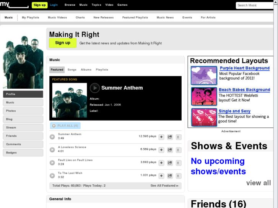Click view all under Shows & Events
Screen dimensions: 278x208
pyautogui.click(x=258, y=183)
